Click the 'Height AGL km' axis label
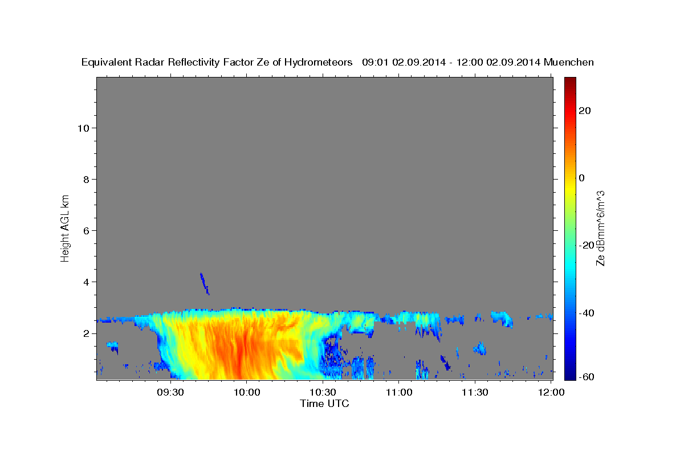 tap(65, 227)
